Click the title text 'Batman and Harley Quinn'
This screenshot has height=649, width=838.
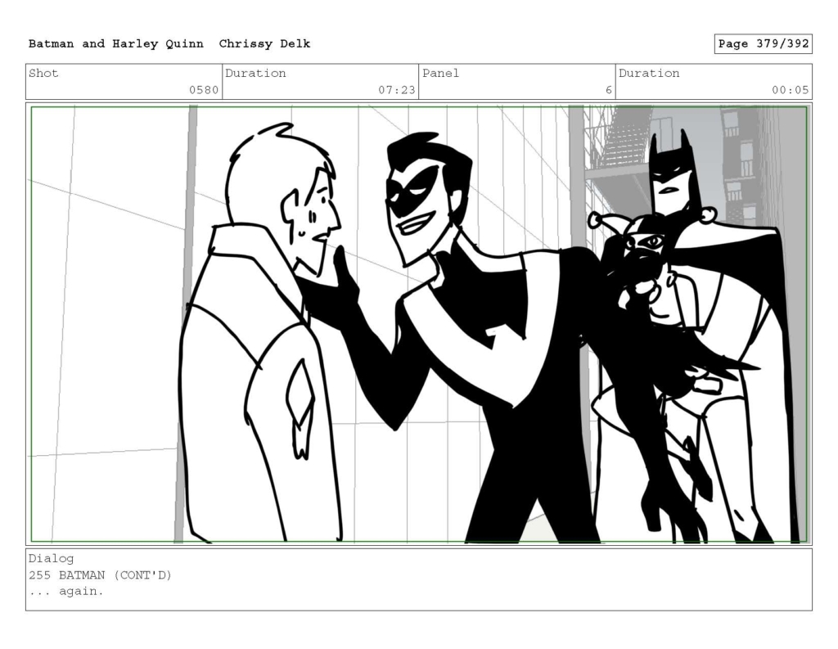[x=116, y=44]
